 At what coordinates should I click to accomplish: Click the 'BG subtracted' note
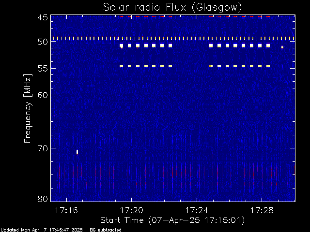tap(106, 230)
